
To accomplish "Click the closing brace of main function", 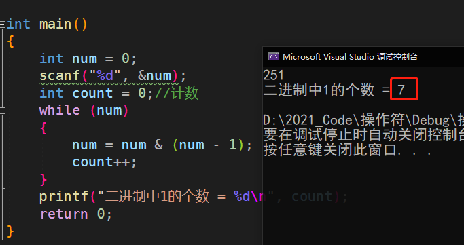I will click(x=10, y=231).
